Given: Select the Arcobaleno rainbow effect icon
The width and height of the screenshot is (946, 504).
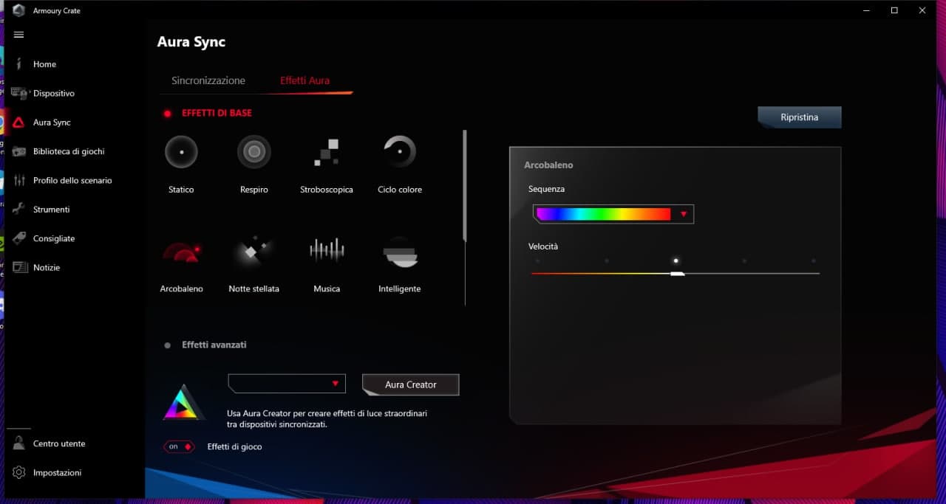Looking at the screenshot, I should 181,252.
